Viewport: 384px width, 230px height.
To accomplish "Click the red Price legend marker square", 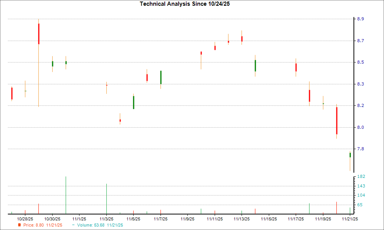I will pos(20,225).
